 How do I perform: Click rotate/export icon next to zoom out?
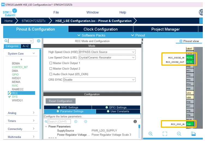(x=193, y=134)
